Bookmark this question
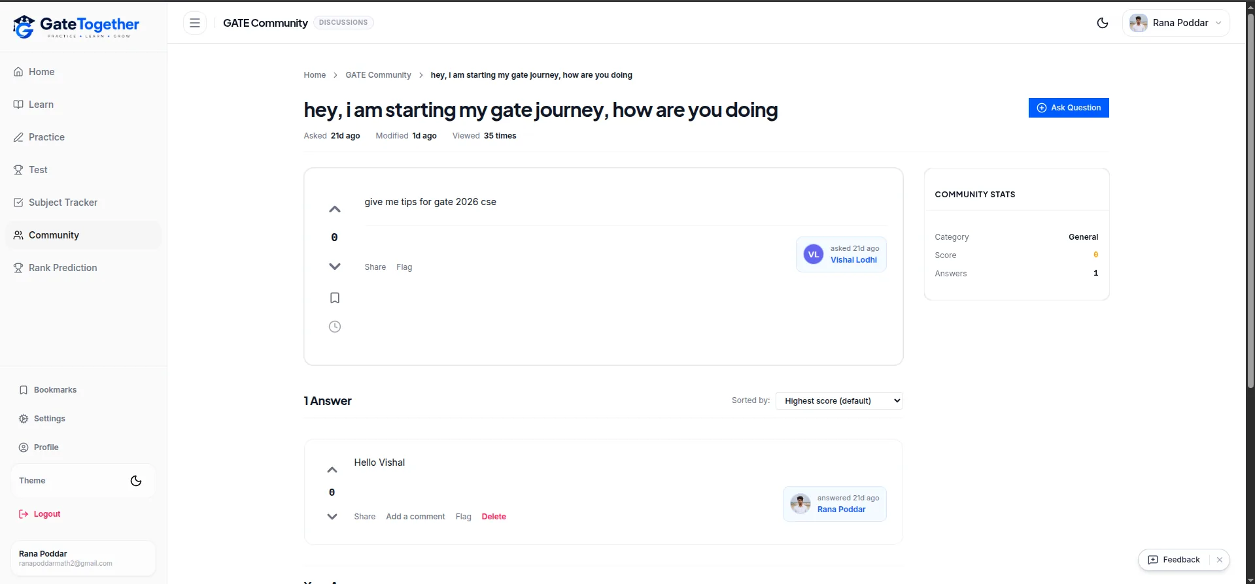 click(x=335, y=298)
